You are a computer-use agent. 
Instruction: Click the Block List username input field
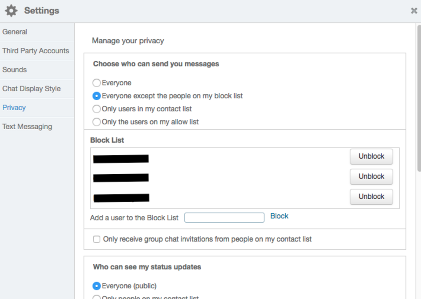224,218
